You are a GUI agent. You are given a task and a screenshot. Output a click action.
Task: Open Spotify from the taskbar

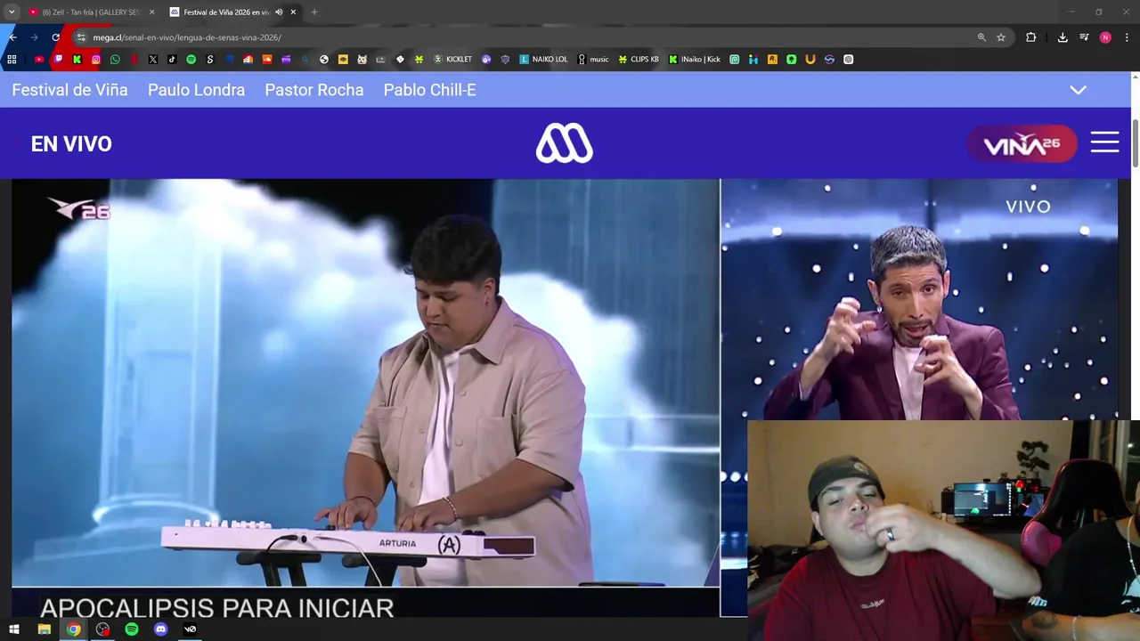click(x=132, y=629)
